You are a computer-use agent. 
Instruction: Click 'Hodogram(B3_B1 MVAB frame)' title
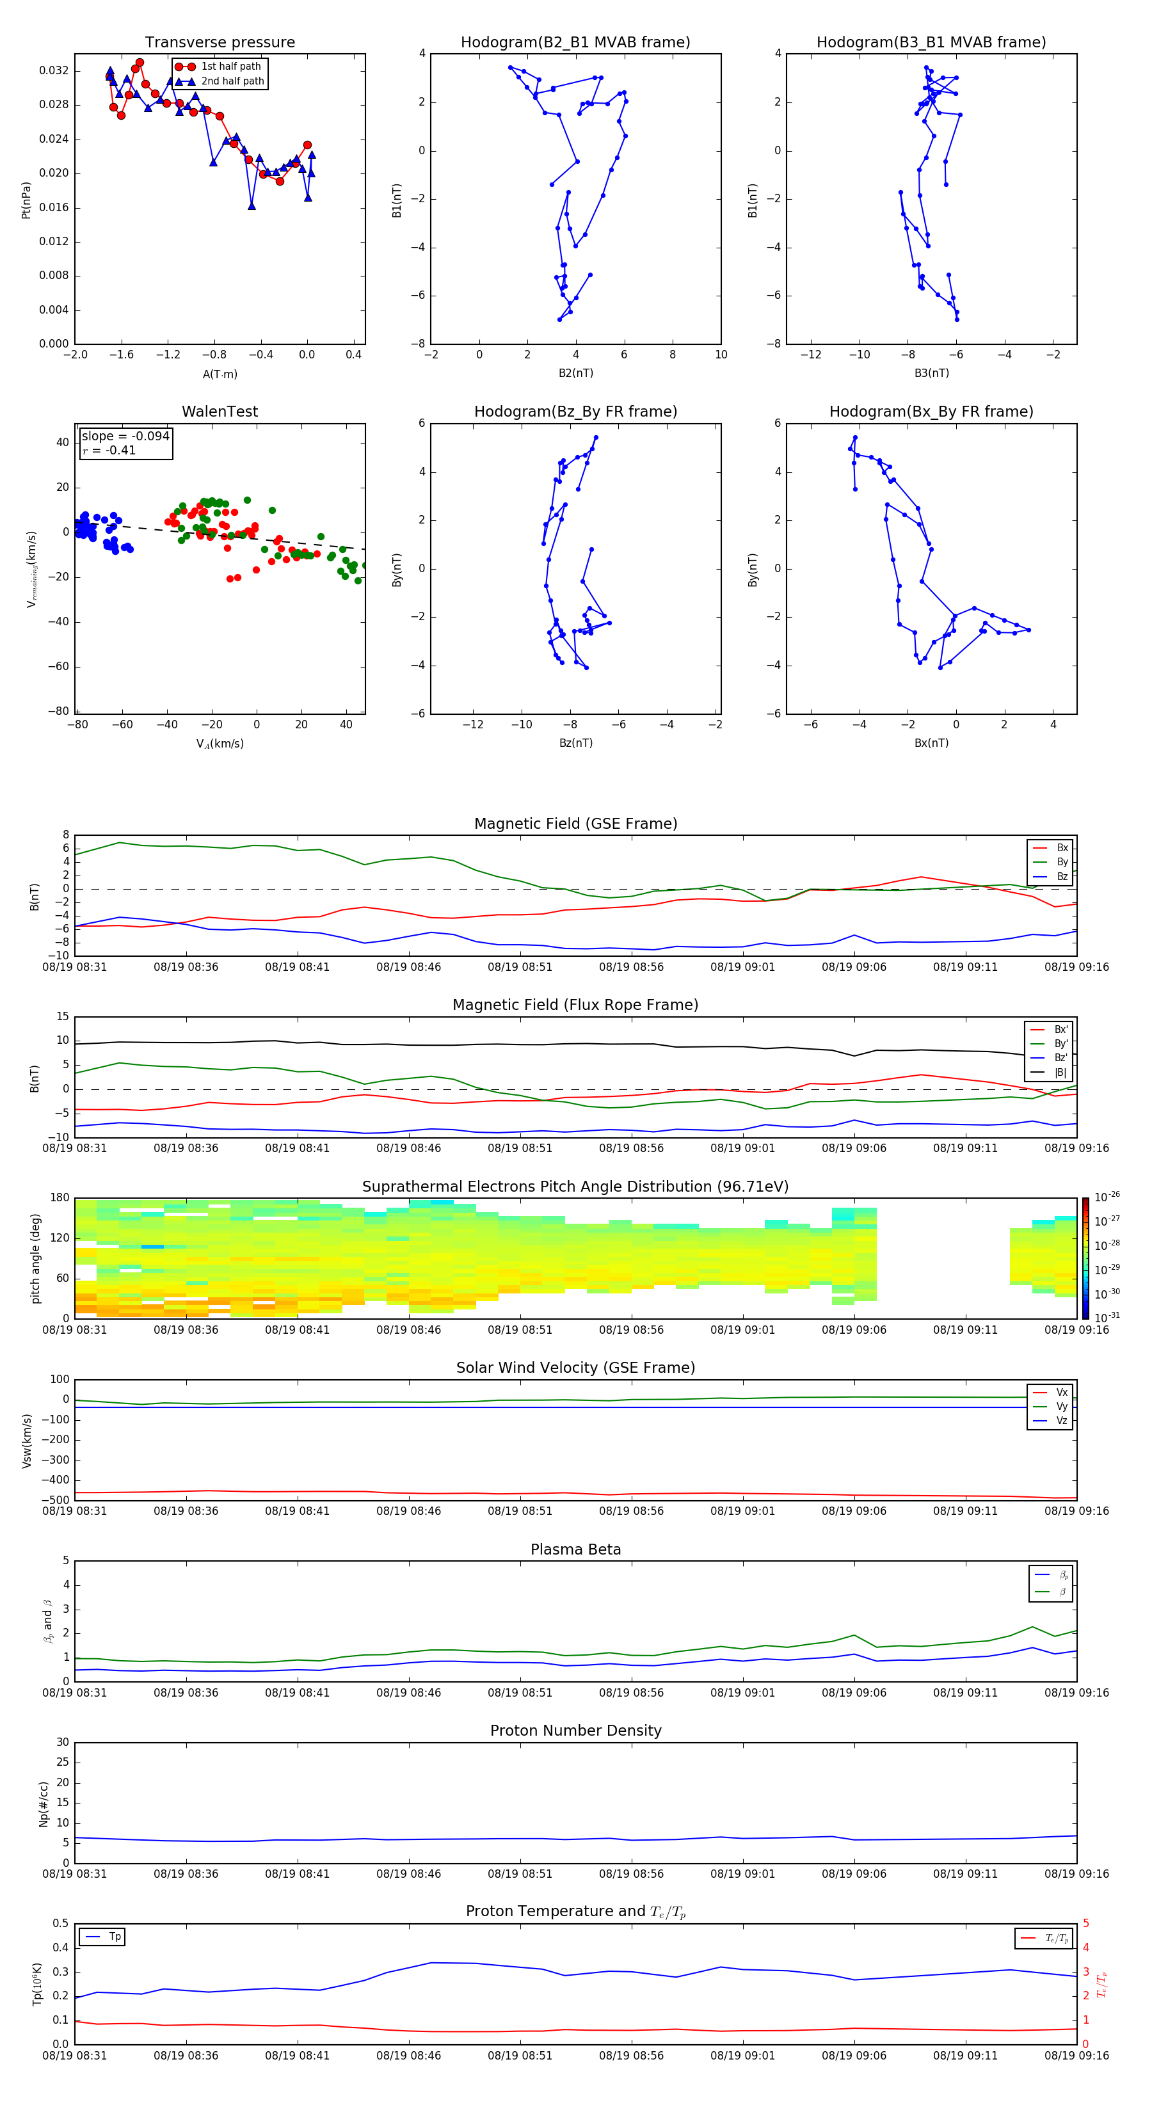click(x=931, y=43)
